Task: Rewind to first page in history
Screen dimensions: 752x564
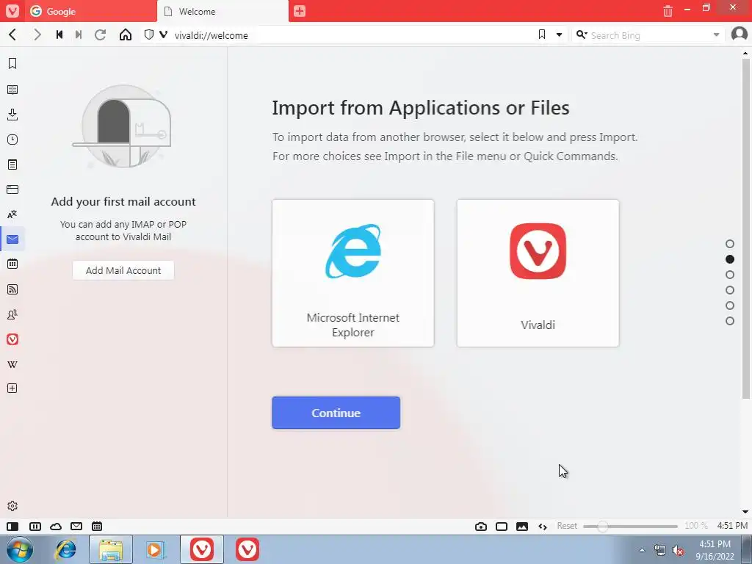Action: click(59, 35)
